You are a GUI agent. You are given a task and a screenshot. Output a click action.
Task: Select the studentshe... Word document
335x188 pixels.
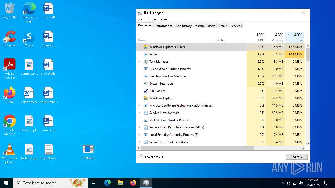pyautogui.click(x=49, y=96)
